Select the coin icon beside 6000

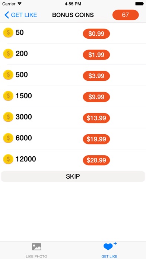[x=8, y=138]
